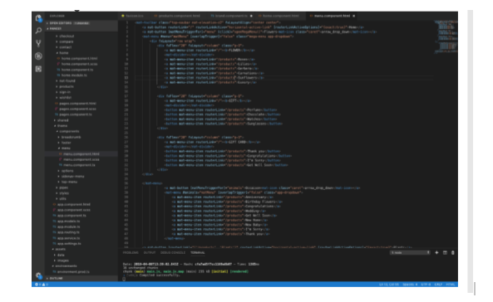
Task: Switch to the favicon.ico tab
Action: coord(132,16)
